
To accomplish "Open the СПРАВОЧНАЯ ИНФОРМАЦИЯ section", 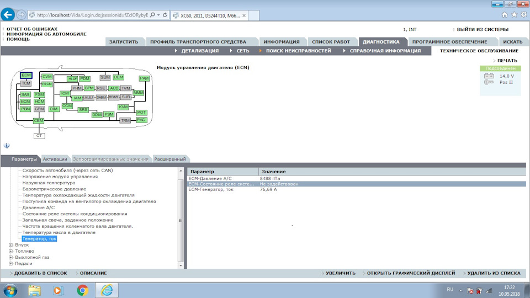I will (385, 51).
